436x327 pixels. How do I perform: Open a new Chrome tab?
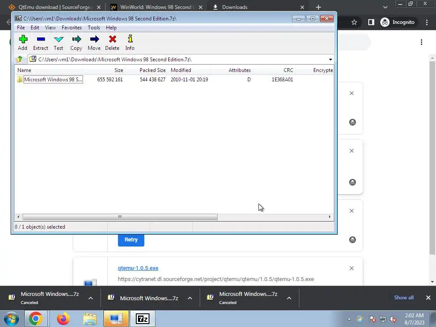point(318,7)
